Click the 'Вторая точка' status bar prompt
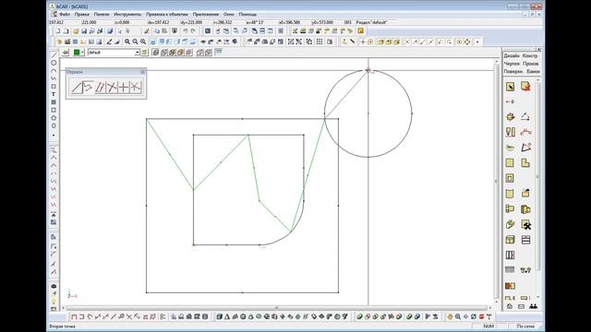Image resolution: width=591 pixels, height=332 pixels. click(63, 326)
